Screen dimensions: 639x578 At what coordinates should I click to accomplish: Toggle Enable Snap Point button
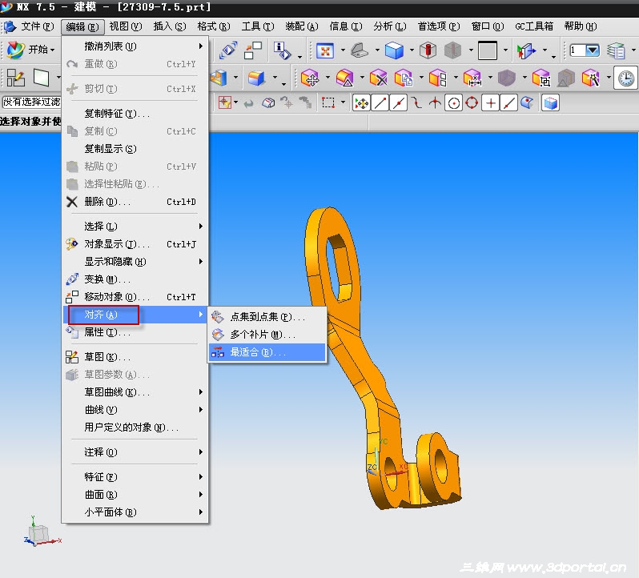361,102
